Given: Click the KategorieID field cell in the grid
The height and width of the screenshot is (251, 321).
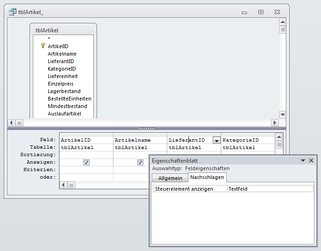Looking at the screenshot, I should pyautogui.click(x=246, y=140).
